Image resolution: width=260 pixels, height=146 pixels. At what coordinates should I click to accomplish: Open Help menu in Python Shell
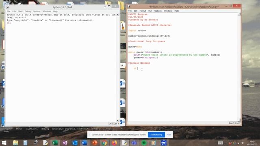pos(55,11)
